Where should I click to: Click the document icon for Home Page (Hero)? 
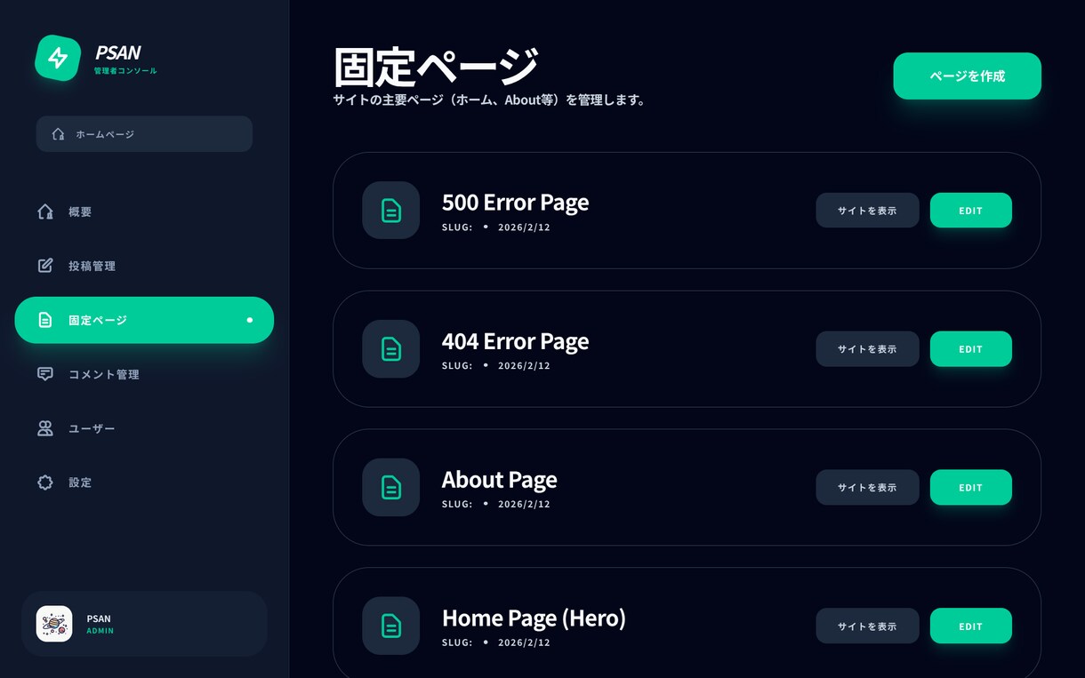tap(390, 626)
